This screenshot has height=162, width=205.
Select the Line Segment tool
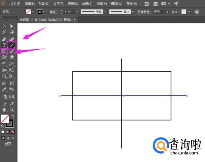[x=12, y=45]
